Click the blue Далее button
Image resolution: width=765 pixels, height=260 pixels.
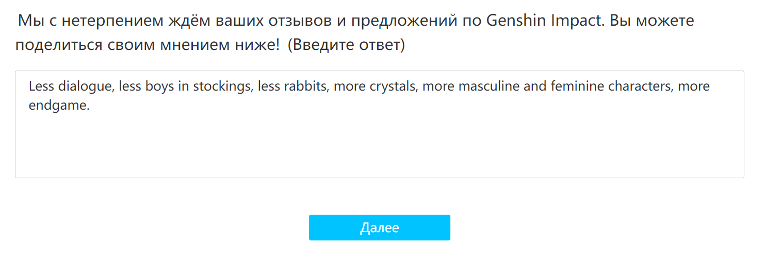379,228
